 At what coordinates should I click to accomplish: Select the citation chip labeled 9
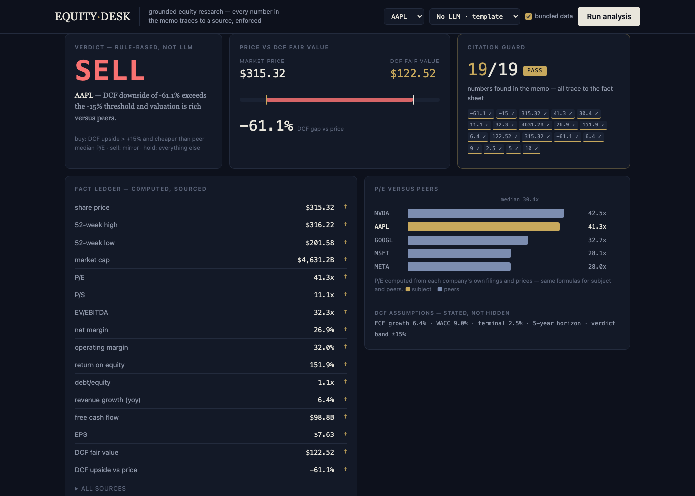475,149
